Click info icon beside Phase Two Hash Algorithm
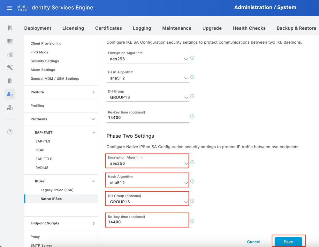The image size is (319, 247). 192,182
